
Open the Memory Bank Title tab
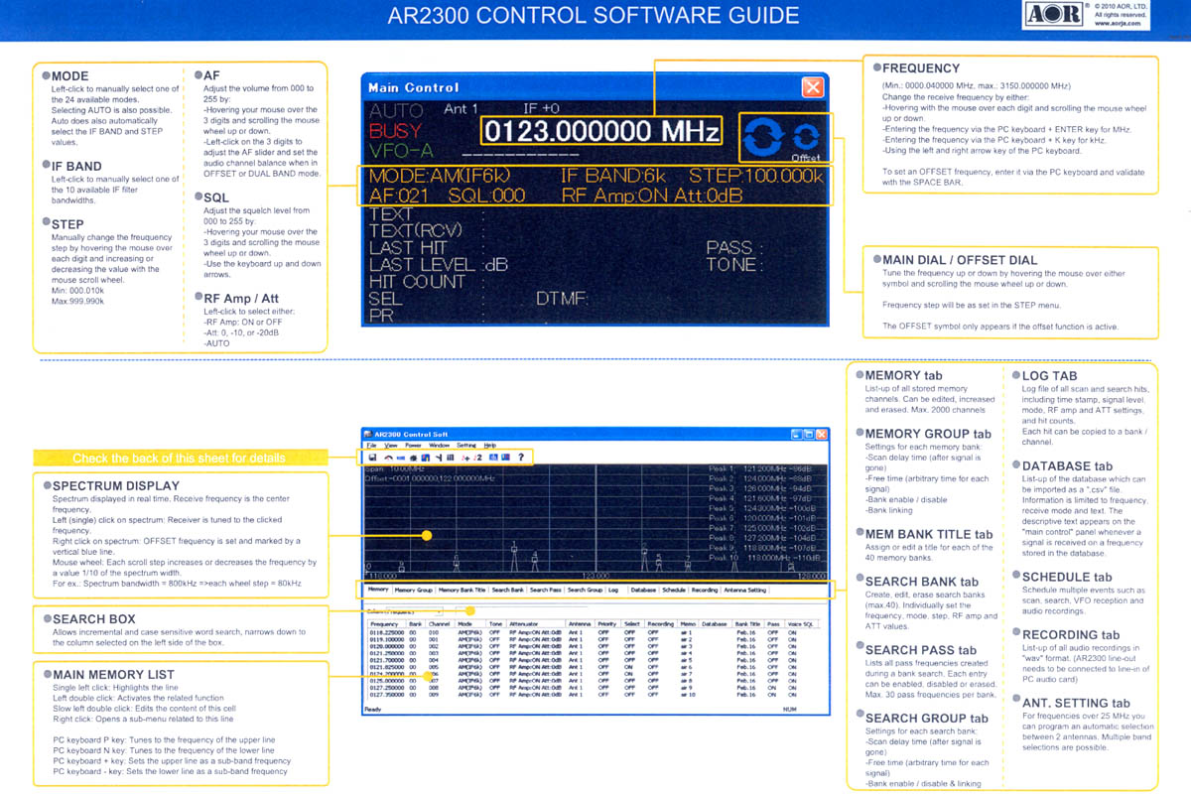[463, 590]
